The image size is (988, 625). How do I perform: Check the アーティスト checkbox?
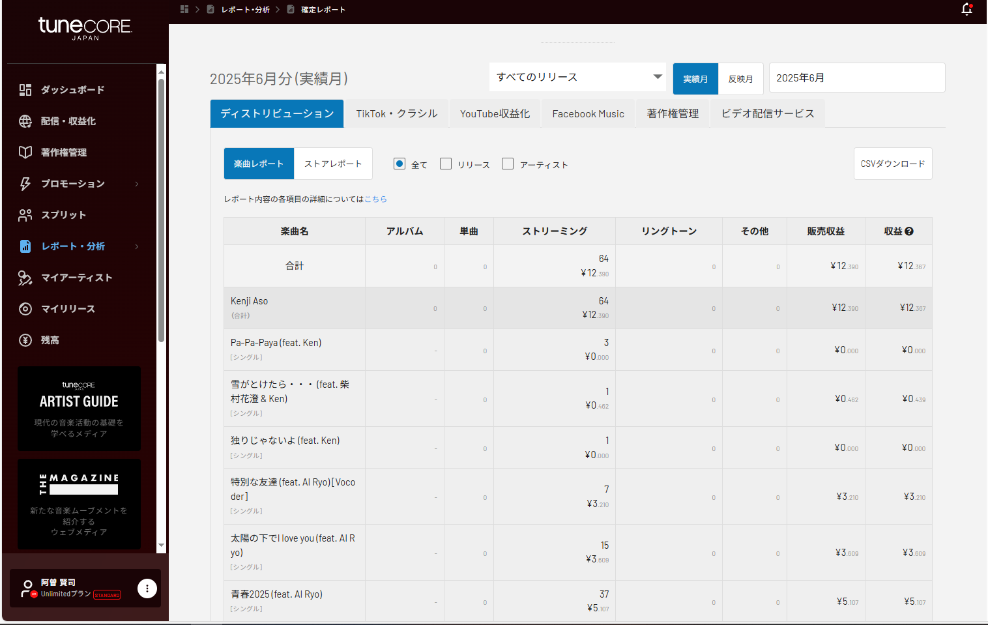(x=508, y=164)
